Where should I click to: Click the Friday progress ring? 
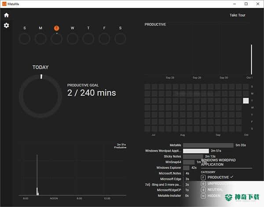click(104, 39)
